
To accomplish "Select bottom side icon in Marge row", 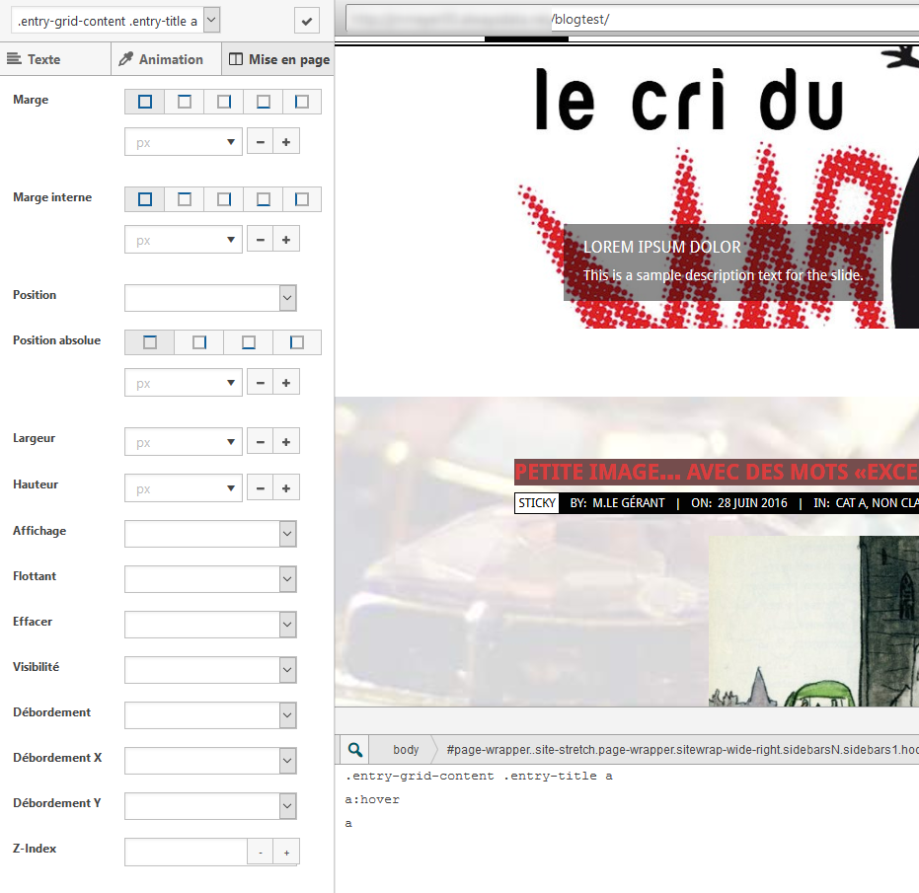I will coord(263,102).
